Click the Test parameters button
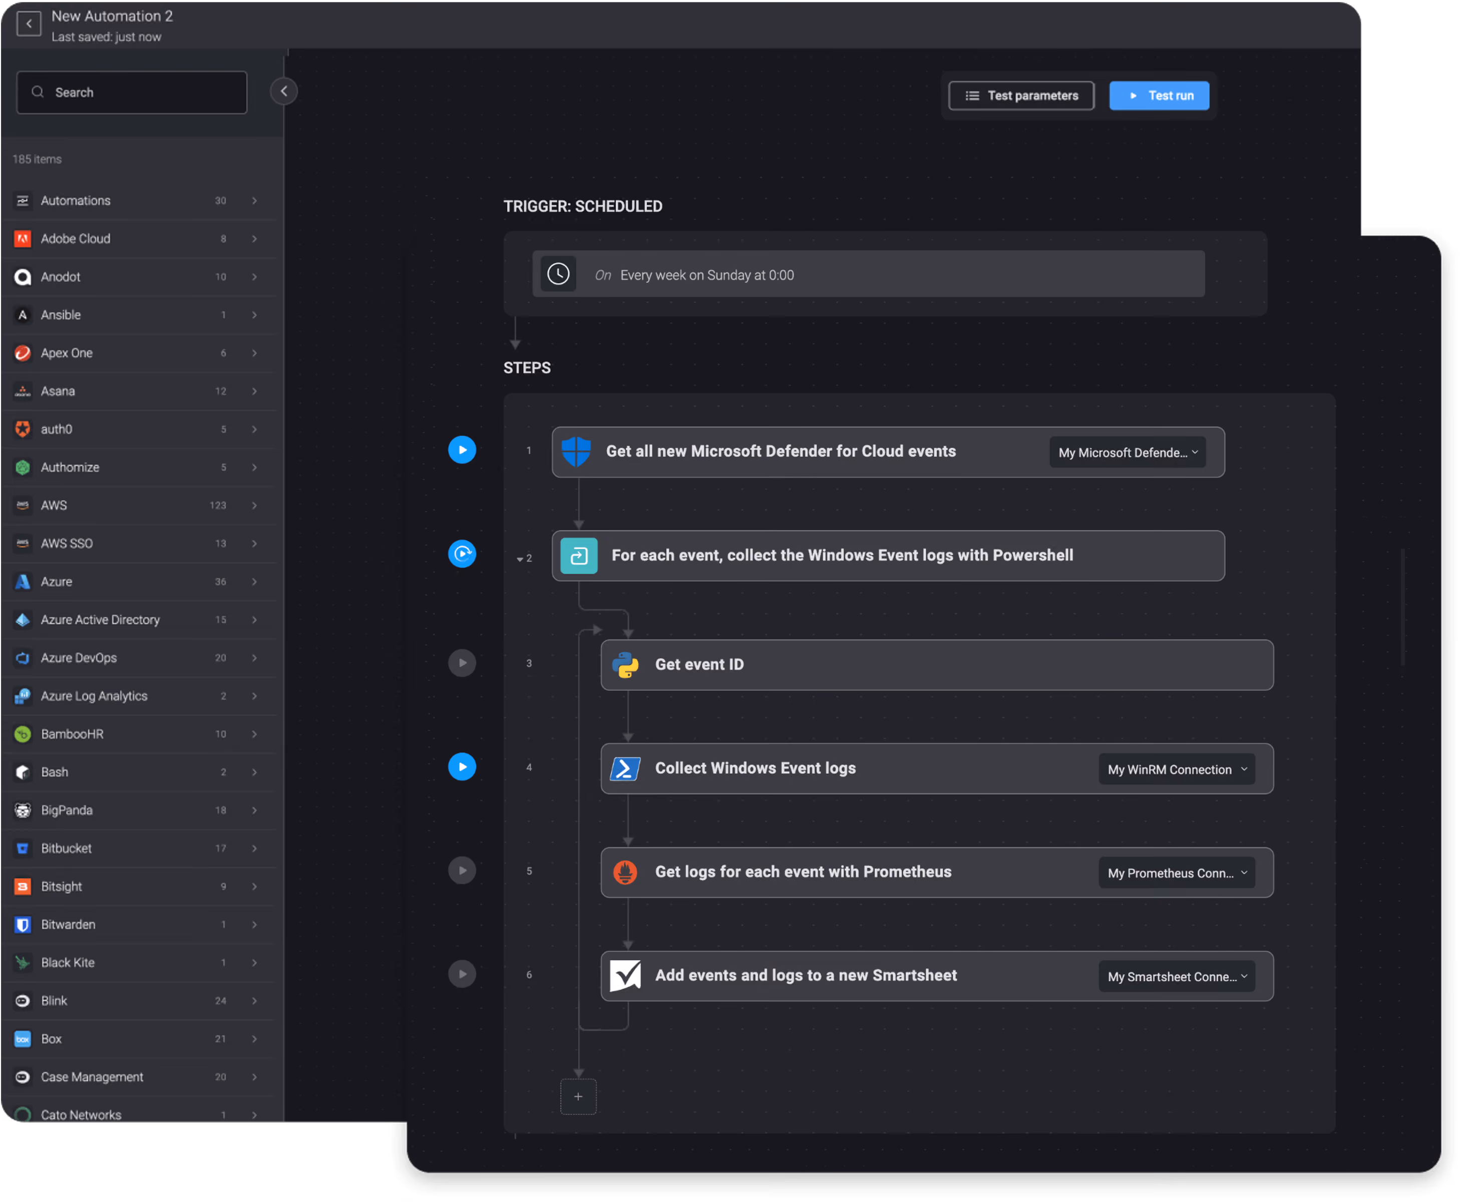 [1021, 96]
